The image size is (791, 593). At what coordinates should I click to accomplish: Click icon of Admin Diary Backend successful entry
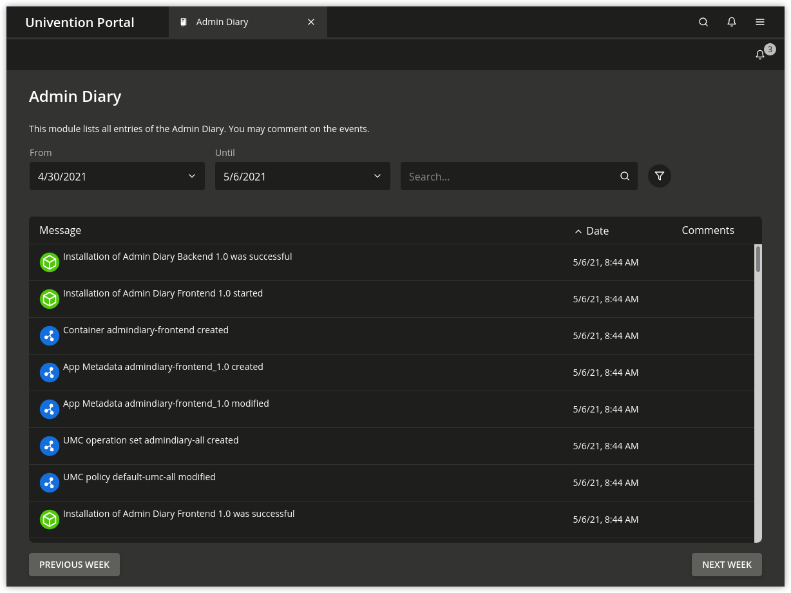coord(50,262)
